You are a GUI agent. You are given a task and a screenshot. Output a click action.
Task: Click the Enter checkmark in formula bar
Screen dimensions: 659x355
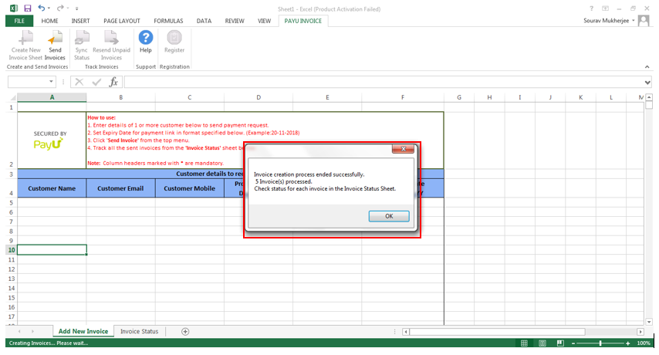96,82
